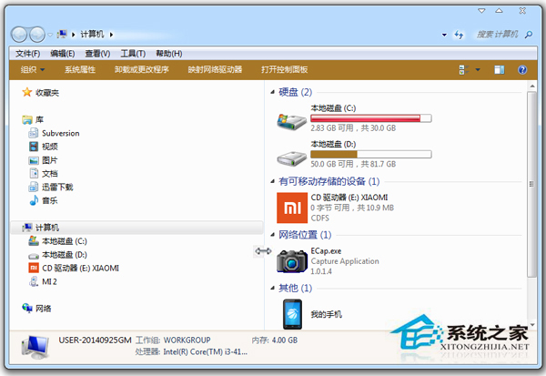Open the 帮助(H) menu
Image resolution: width=546 pixels, height=376 pixels.
click(169, 54)
